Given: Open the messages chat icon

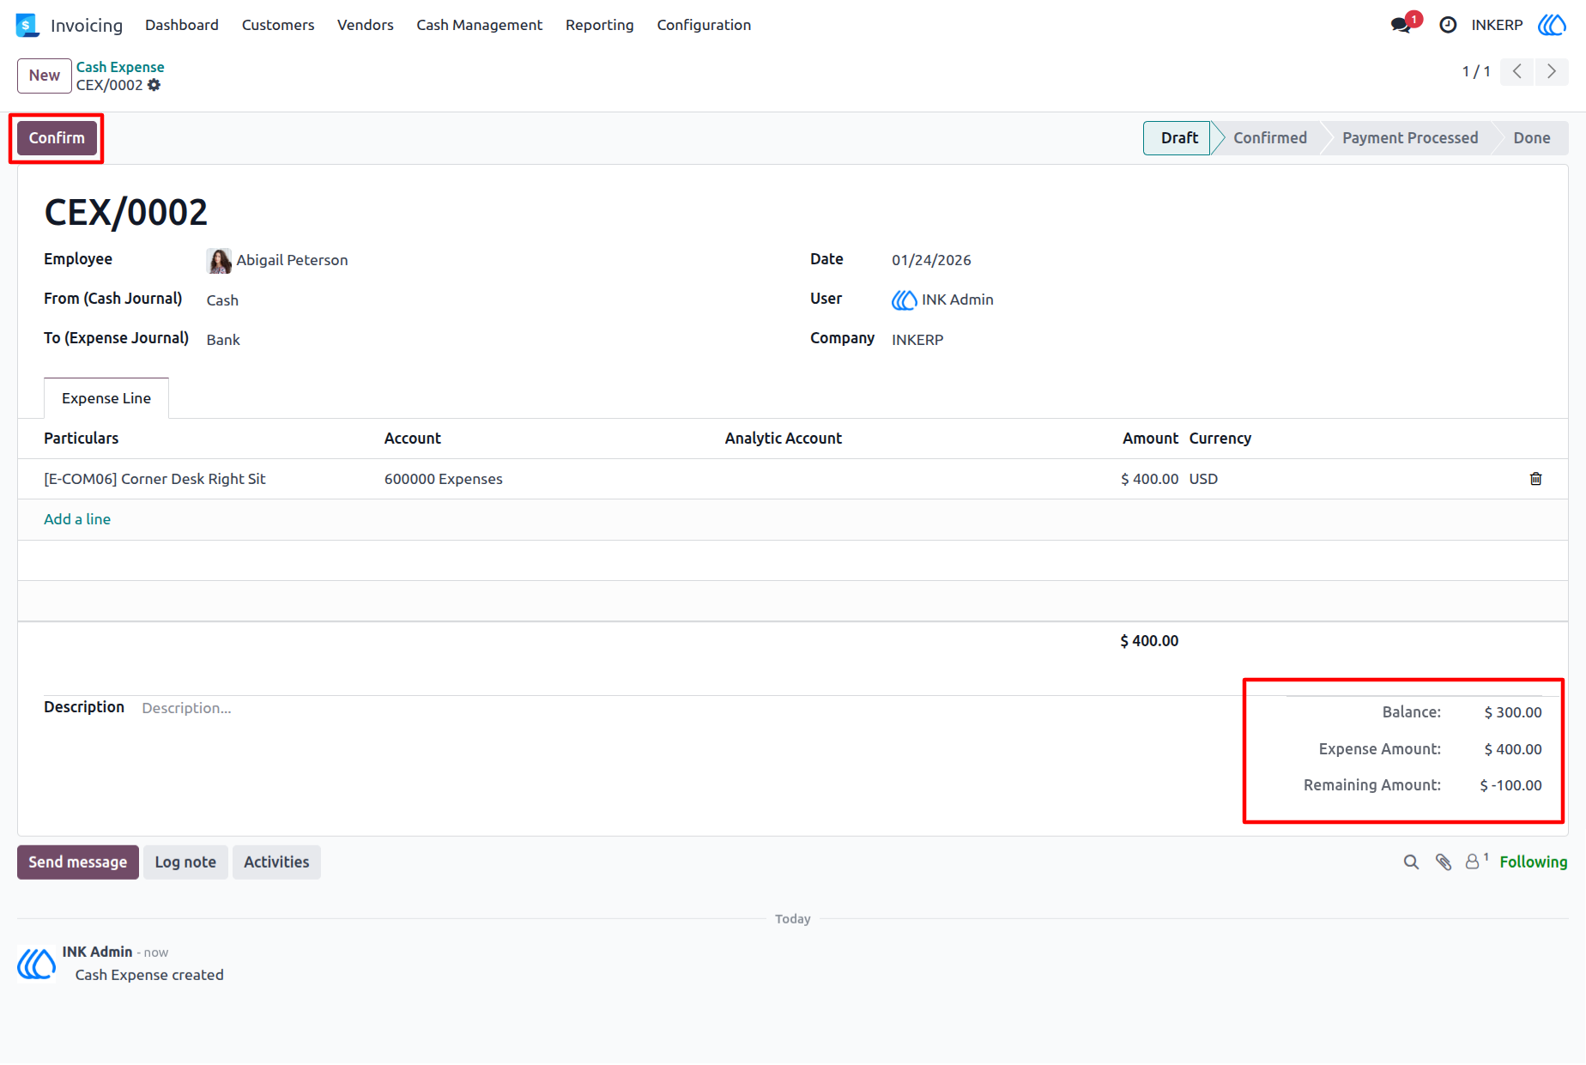Looking at the screenshot, I should click(1401, 25).
